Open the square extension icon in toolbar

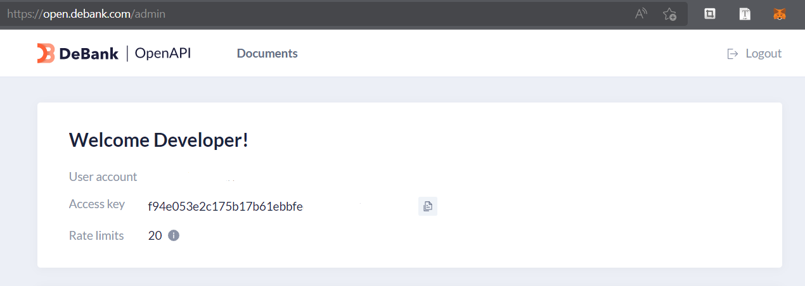pyautogui.click(x=710, y=13)
